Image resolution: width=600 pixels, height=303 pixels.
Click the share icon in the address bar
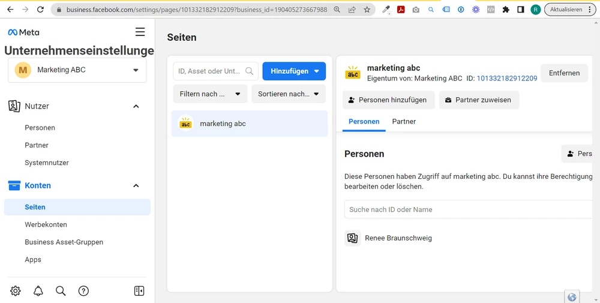(352, 10)
